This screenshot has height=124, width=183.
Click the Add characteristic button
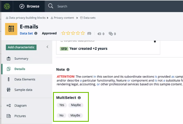21,47
